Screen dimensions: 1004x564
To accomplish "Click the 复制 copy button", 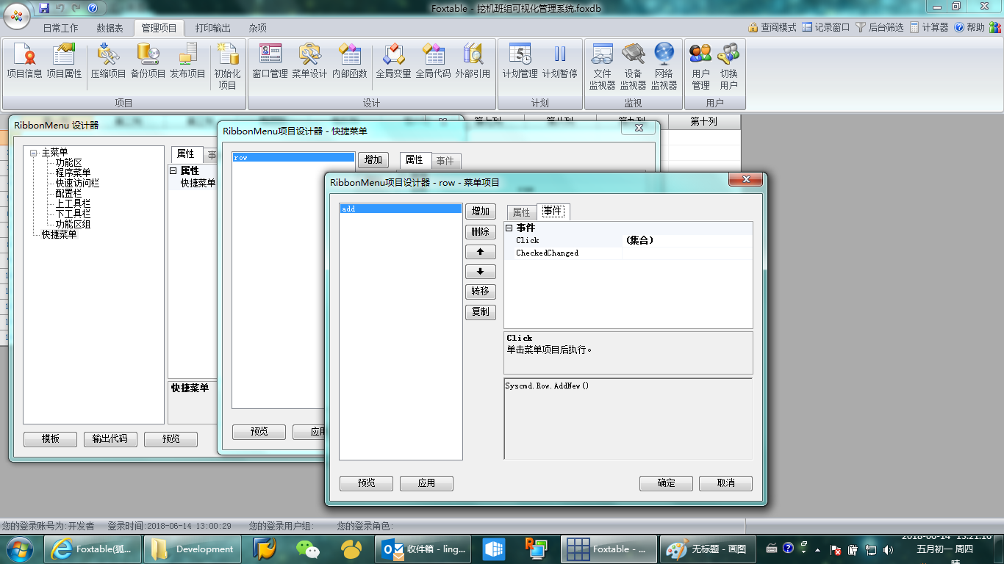I will (x=481, y=312).
